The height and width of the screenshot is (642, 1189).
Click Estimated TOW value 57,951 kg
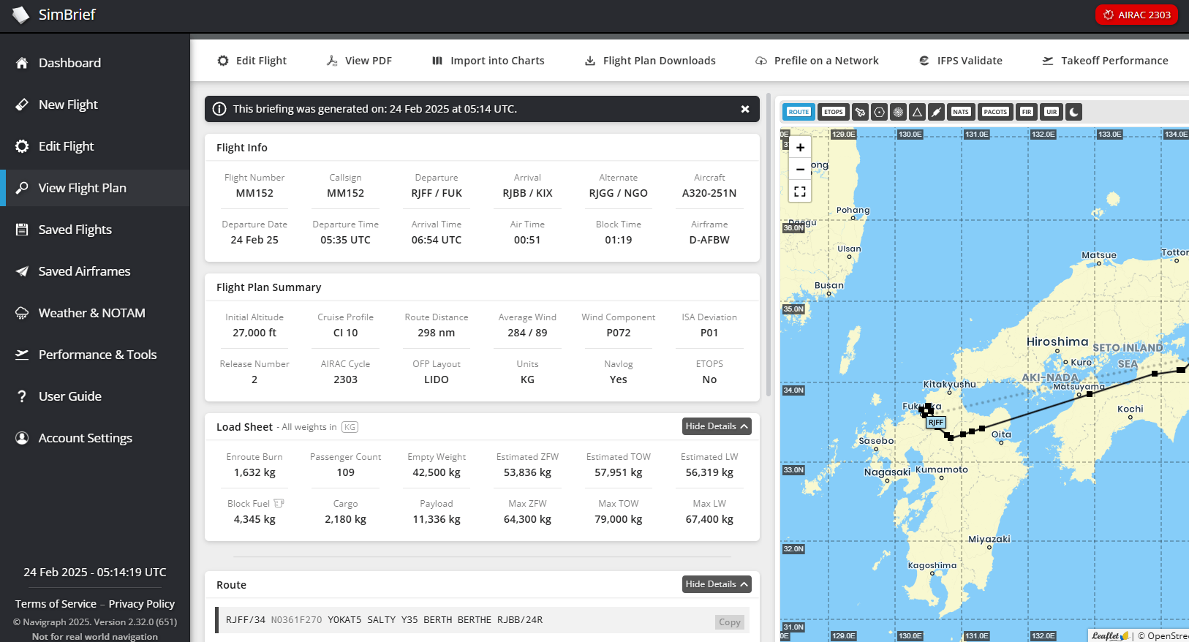[x=619, y=472]
